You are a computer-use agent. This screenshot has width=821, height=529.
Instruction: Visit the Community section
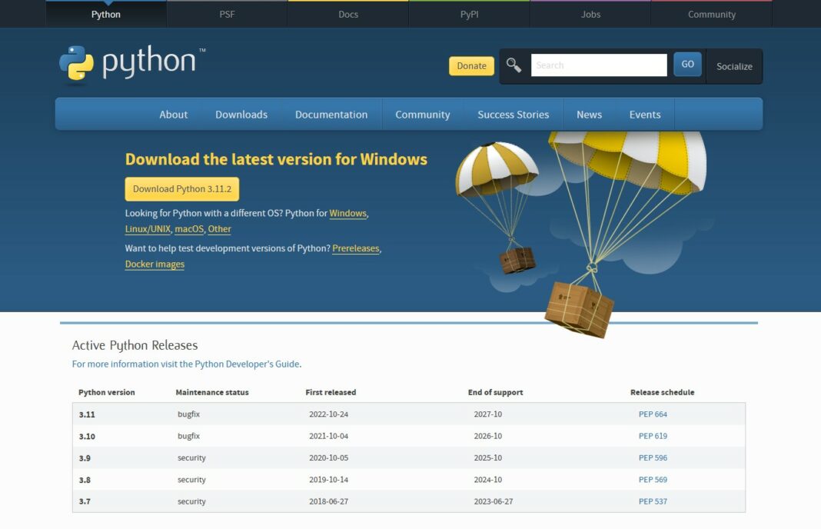711,13
